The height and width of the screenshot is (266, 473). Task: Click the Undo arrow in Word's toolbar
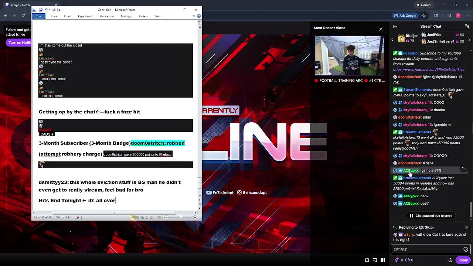click(x=46, y=10)
